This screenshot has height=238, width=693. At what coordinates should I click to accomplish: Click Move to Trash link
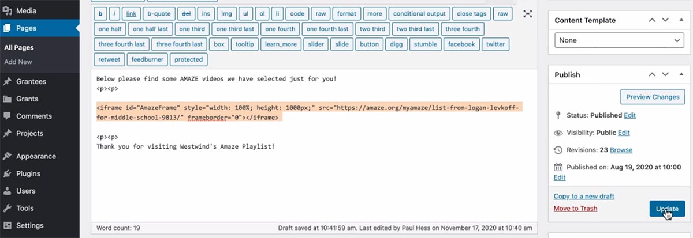click(575, 209)
